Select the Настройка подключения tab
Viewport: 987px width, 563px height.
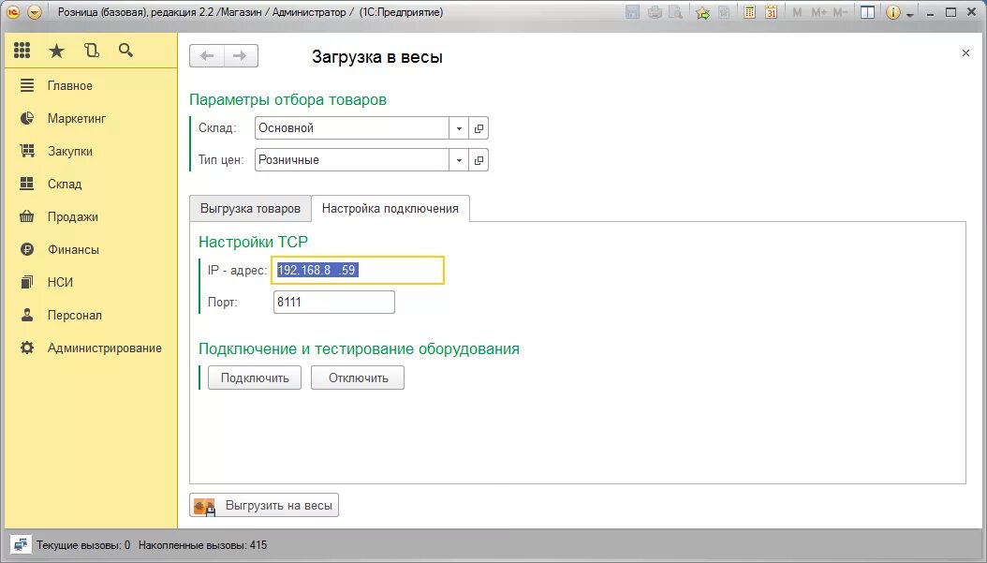click(390, 209)
